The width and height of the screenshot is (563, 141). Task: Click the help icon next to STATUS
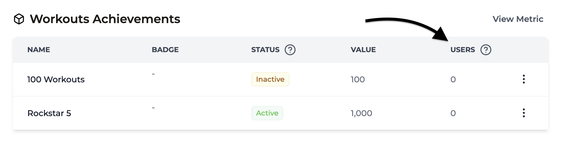tap(290, 50)
